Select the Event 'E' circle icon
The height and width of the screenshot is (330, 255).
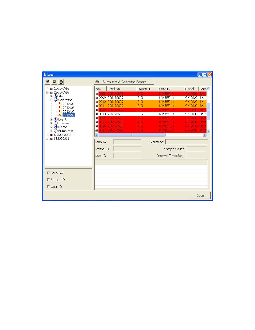tap(56, 119)
